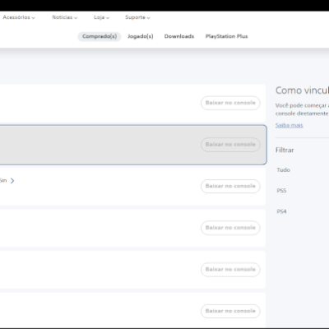The height and width of the screenshot is (329, 329).
Task: Click Baixar no console in the Sin row
Action: pos(230,186)
